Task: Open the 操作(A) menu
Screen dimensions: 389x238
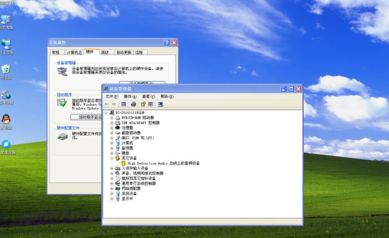Action: point(130,97)
